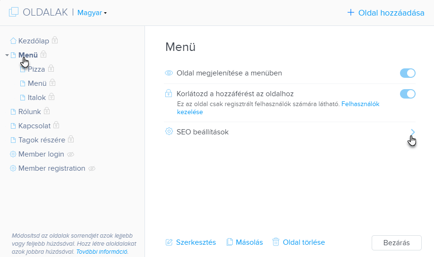The width and height of the screenshot is (434, 257).
Task: Open the További információ link
Action: 102,252
